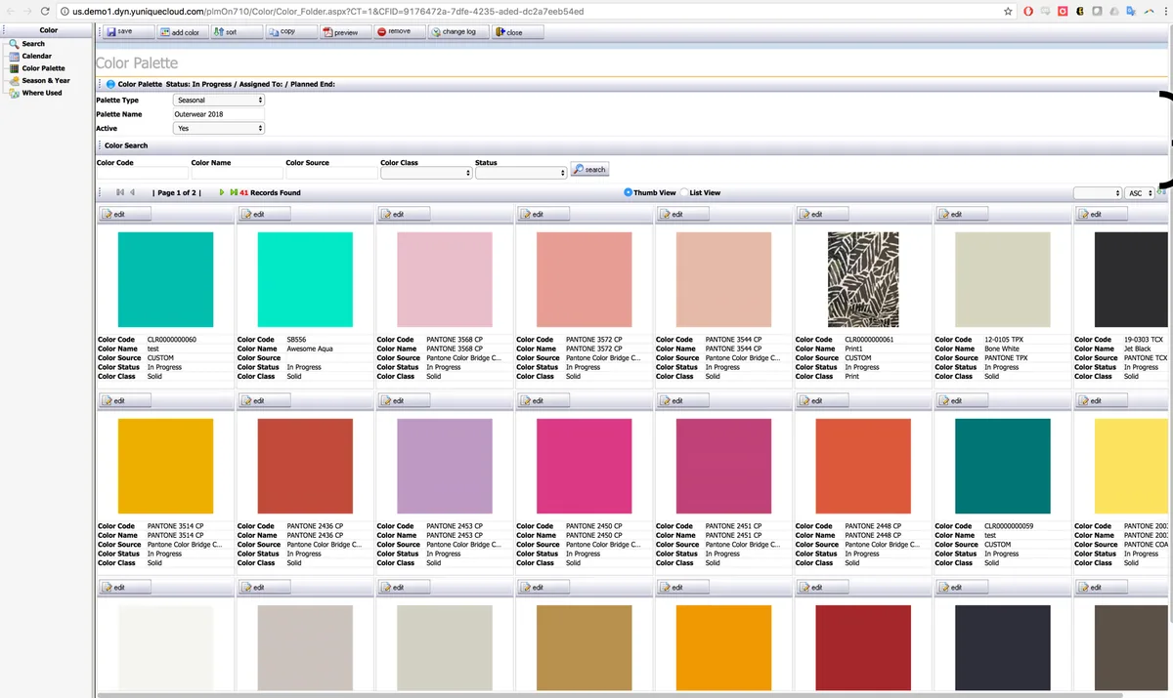Screen dimensions: 1173x698
Task: Click the search button in Color Search
Action: [589, 170]
